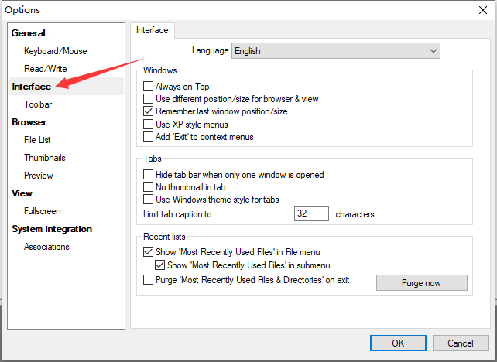Click the OK button
The width and height of the screenshot is (497, 362).
pyautogui.click(x=397, y=343)
